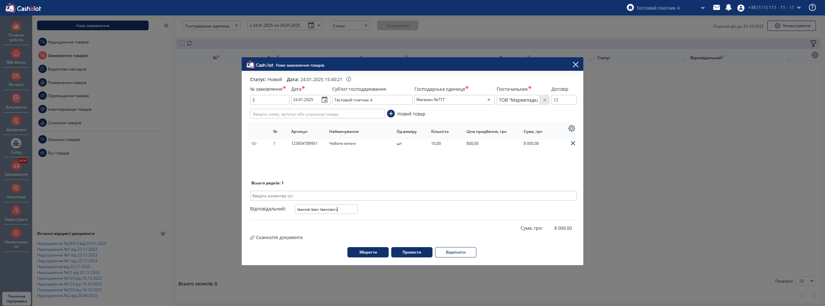Open Магазин №777 dropdown in dialog

point(454,100)
